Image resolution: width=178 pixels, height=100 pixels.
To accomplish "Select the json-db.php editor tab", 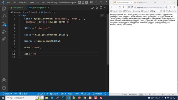I will (x=38, y=7).
